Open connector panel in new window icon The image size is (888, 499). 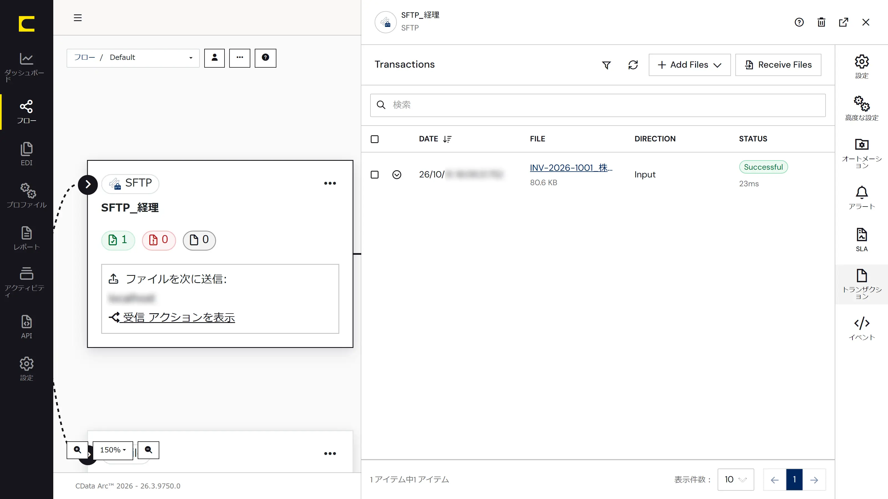point(843,22)
